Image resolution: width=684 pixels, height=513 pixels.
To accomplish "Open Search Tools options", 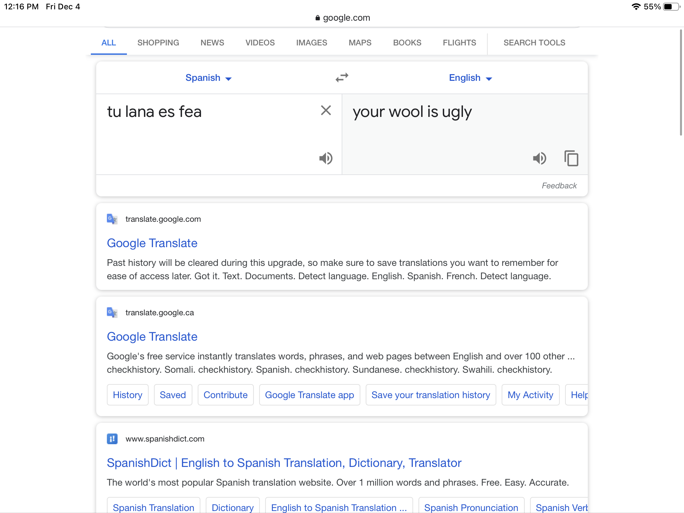I will pos(534,43).
